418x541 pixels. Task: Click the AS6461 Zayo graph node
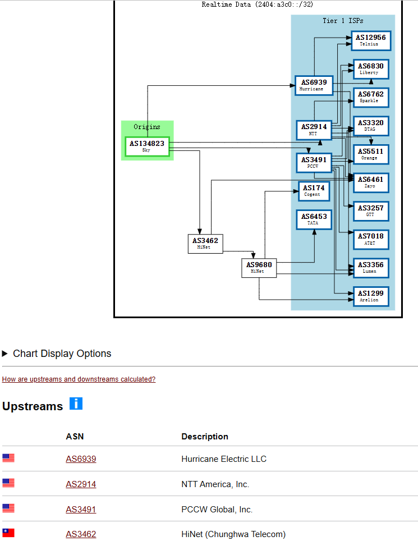[x=371, y=182]
